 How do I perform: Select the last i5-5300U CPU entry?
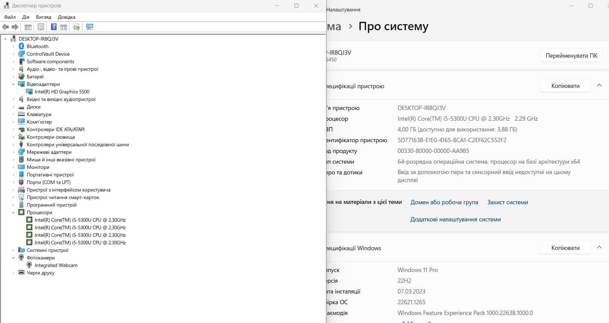(80, 243)
